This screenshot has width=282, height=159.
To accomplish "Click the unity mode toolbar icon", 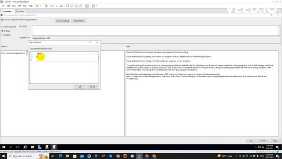I will pyautogui.click(x=81, y=6).
